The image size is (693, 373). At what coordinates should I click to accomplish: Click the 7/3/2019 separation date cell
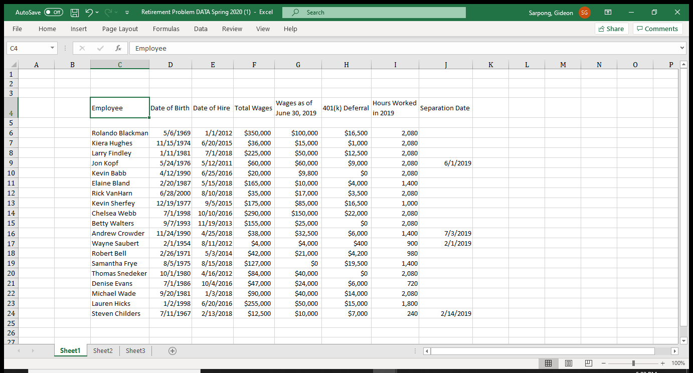click(x=446, y=233)
